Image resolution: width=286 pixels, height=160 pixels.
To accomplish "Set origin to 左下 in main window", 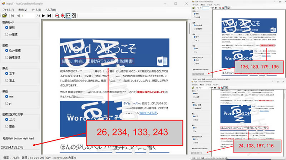I will click(10, 74).
